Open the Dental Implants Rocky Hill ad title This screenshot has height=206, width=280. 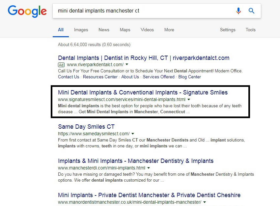point(144,58)
